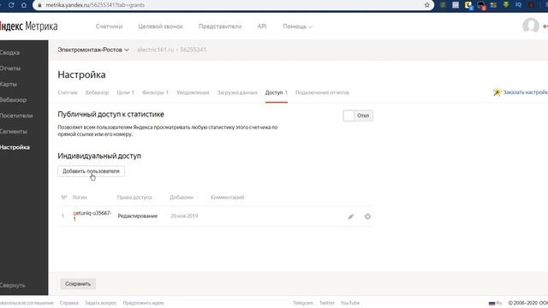Open Карты in the sidebar

coord(9,84)
